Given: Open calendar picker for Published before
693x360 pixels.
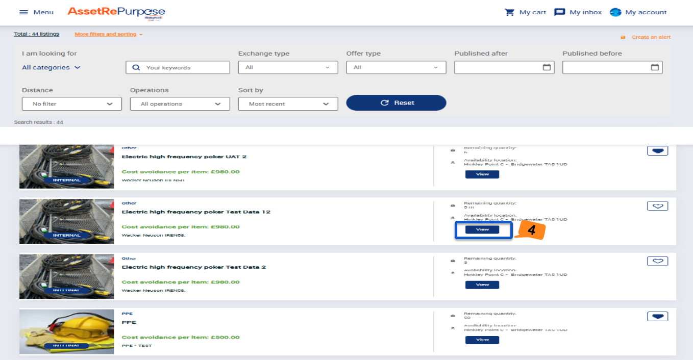Looking at the screenshot, I should click(x=655, y=67).
